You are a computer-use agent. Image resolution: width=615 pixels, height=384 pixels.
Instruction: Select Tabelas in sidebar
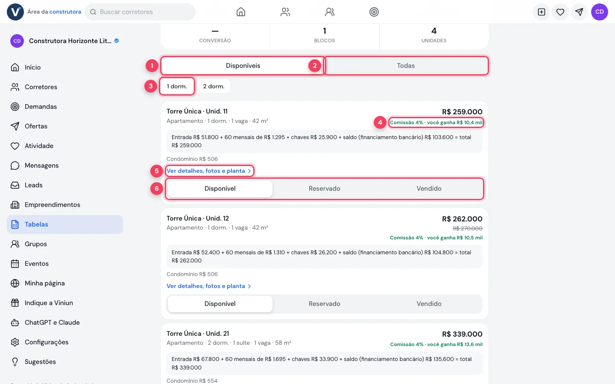click(65, 224)
